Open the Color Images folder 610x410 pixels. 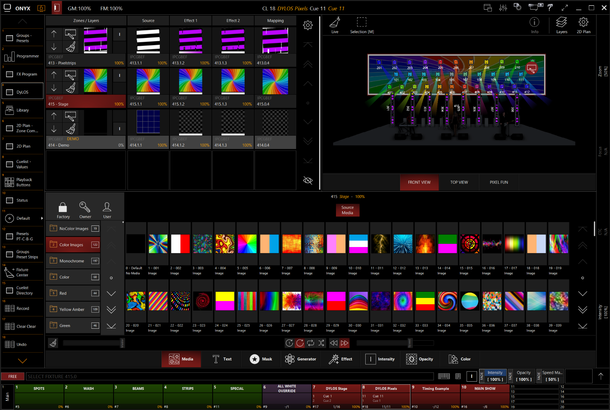click(73, 245)
